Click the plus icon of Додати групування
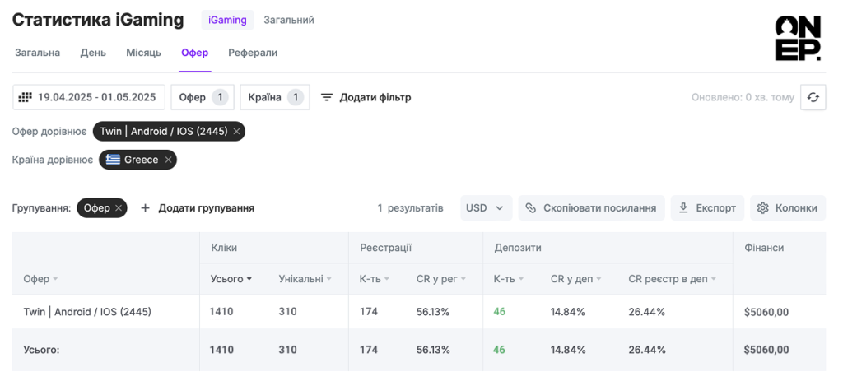 145,208
